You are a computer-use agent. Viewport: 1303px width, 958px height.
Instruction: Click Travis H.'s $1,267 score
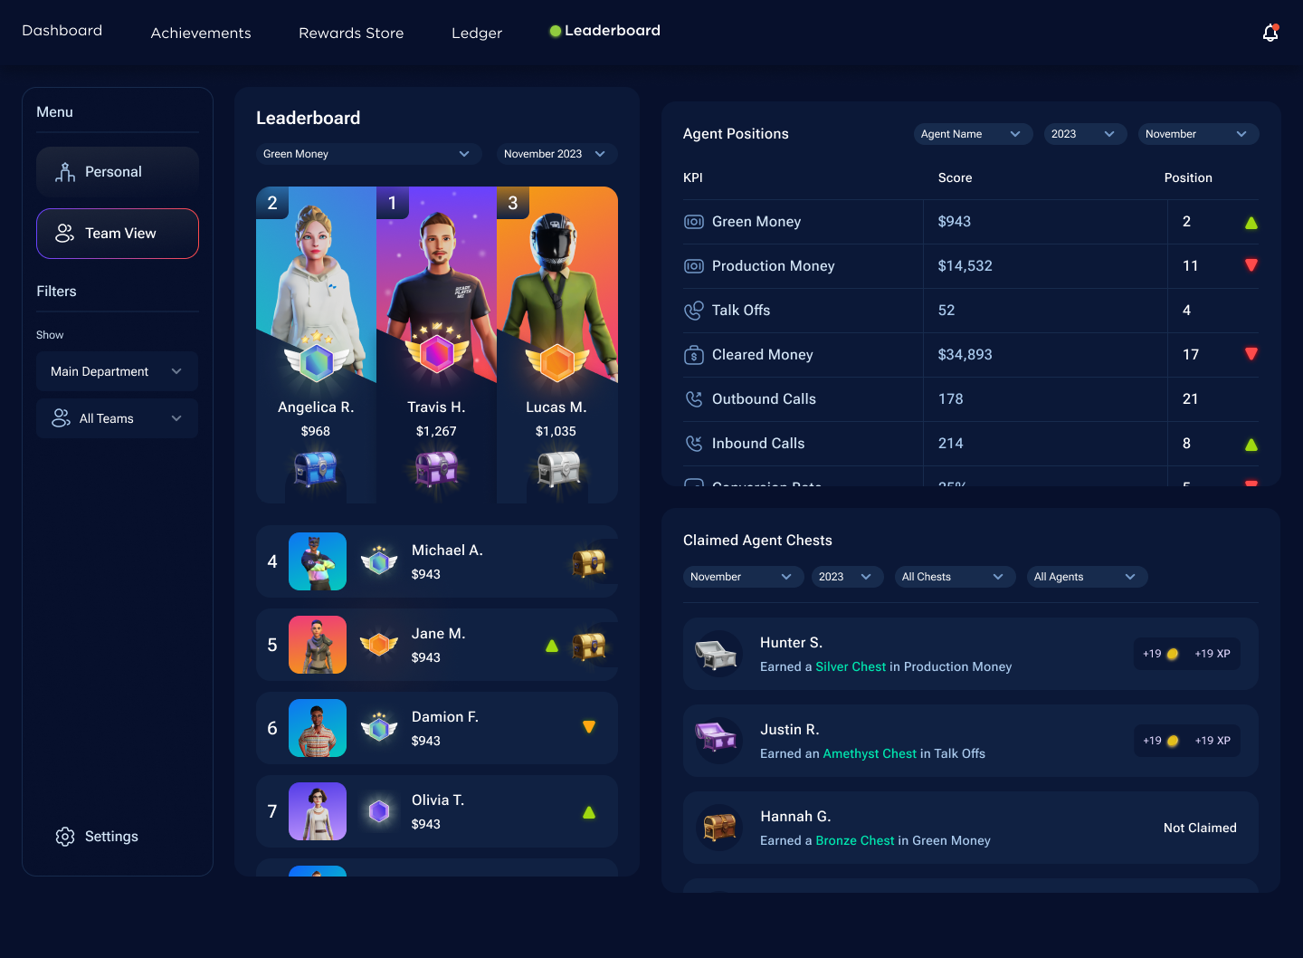click(x=436, y=432)
